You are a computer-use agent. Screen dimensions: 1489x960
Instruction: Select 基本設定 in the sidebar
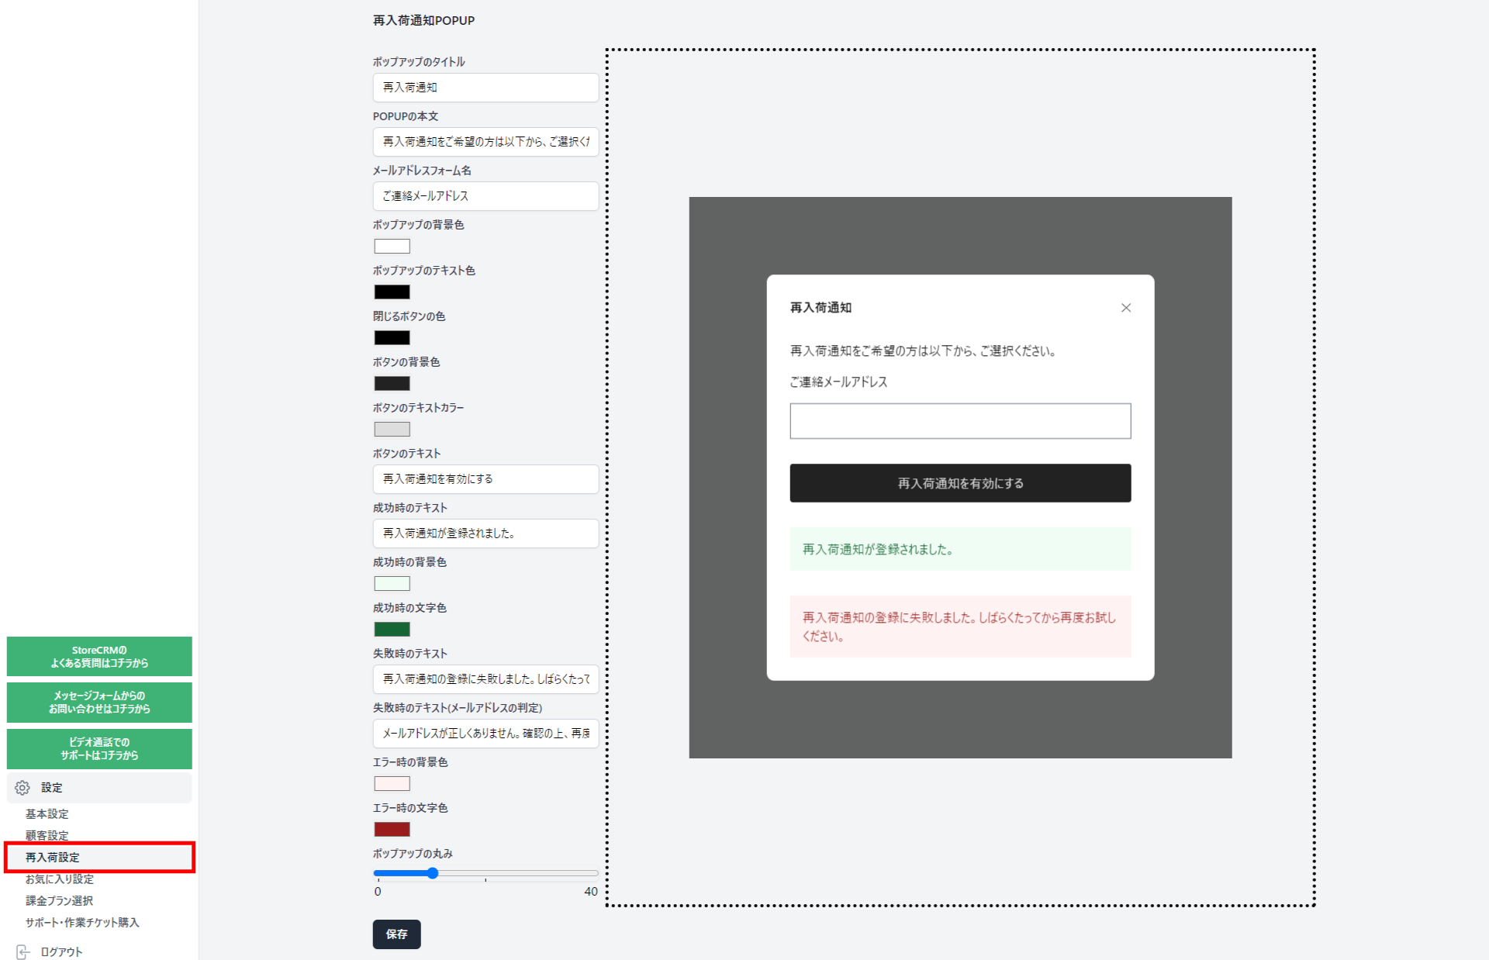point(45,813)
